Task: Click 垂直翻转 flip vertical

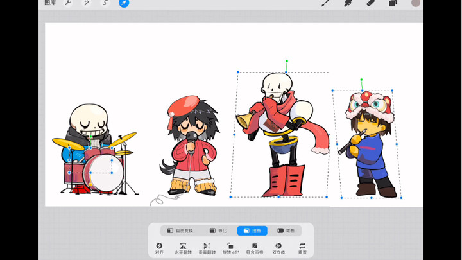Action: click(207, 248)
